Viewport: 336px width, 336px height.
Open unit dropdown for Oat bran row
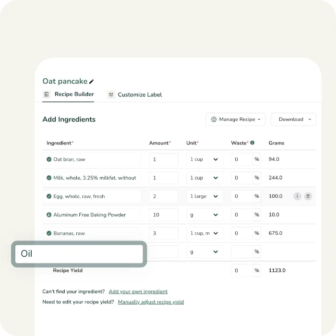pos(204,159)
